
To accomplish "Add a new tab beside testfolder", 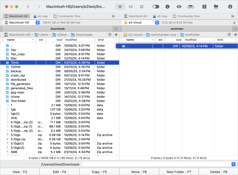I will click(235, 29).
